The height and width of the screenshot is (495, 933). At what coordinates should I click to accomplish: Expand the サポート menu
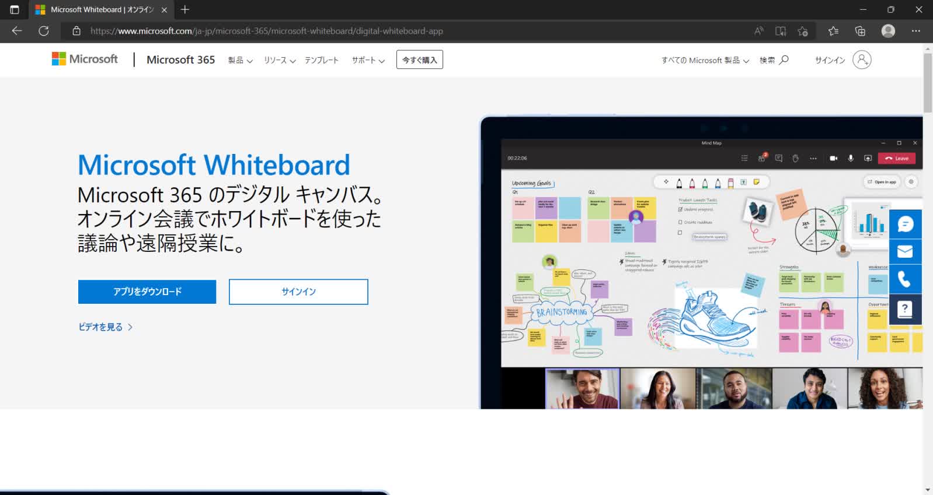(368, 60)
